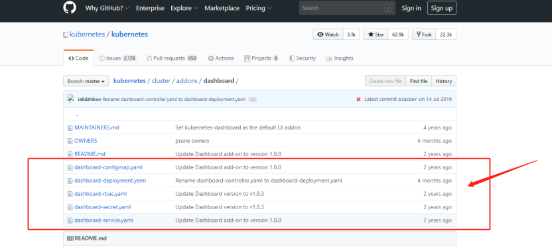Open the b3dcbbf commit hash link

pyautogui.click(x=407, y=100)
